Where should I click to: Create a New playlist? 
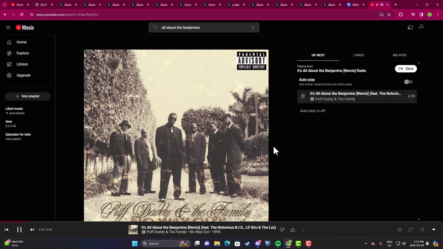point(28,96)
